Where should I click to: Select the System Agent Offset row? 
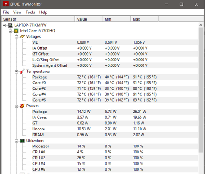(115, 65)
